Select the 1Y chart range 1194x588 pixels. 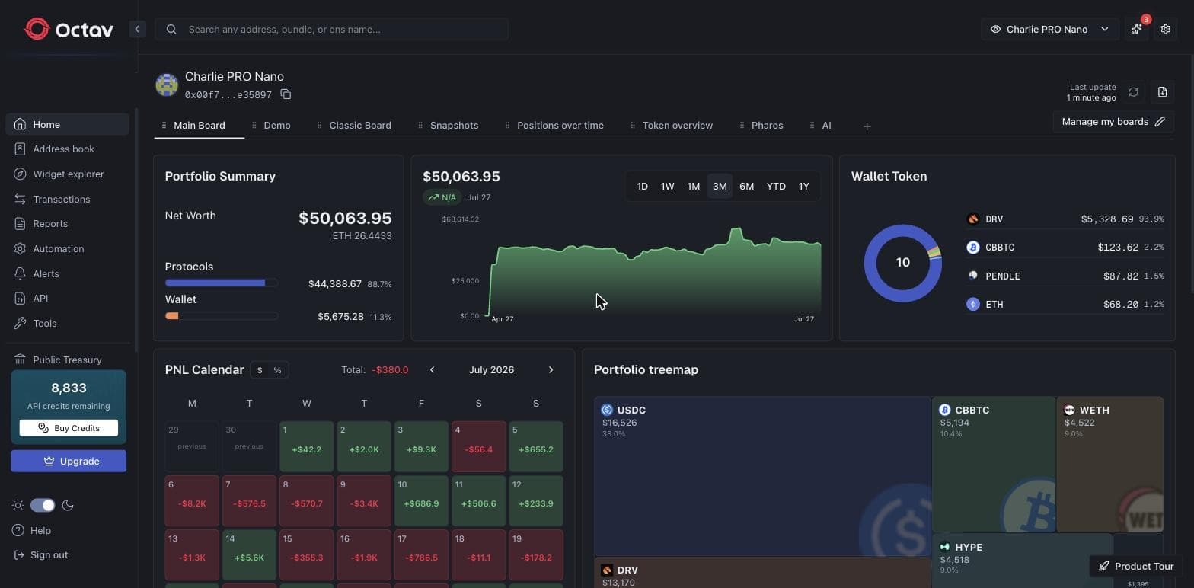[803, 187]
